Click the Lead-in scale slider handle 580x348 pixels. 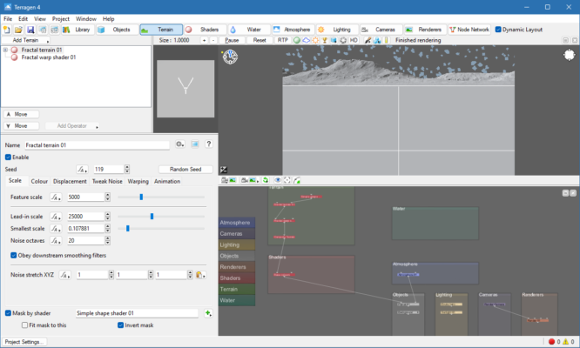(152, 217)
